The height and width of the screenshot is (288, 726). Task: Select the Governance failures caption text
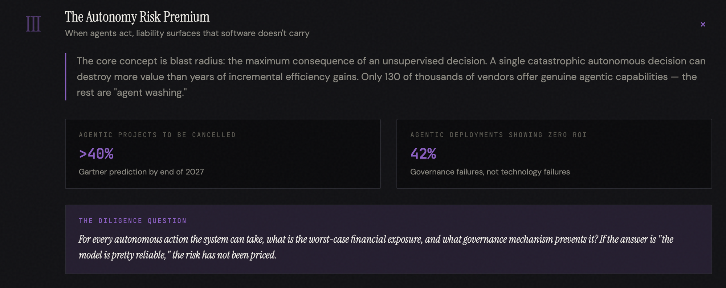[490, 172]
